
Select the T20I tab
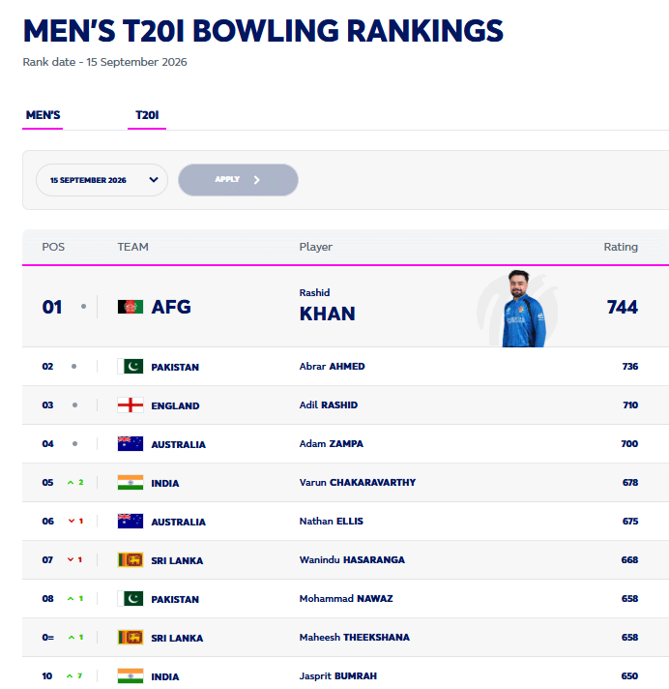147,115
